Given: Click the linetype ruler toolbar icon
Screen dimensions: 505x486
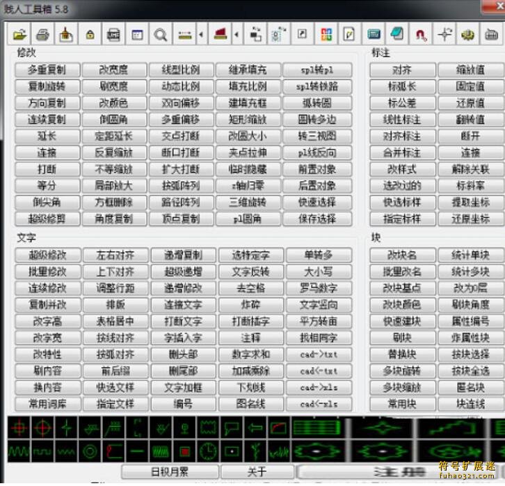Looking at the screenshot, I should pyautogui.click(x=184, y=34).
